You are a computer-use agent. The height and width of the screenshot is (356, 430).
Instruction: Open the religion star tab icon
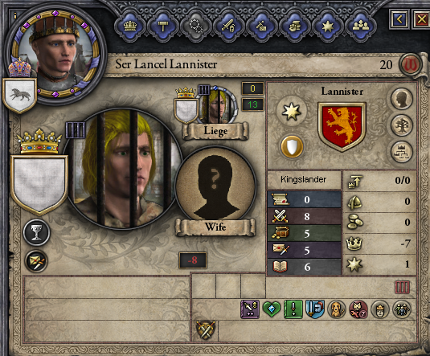click(327, 27)
